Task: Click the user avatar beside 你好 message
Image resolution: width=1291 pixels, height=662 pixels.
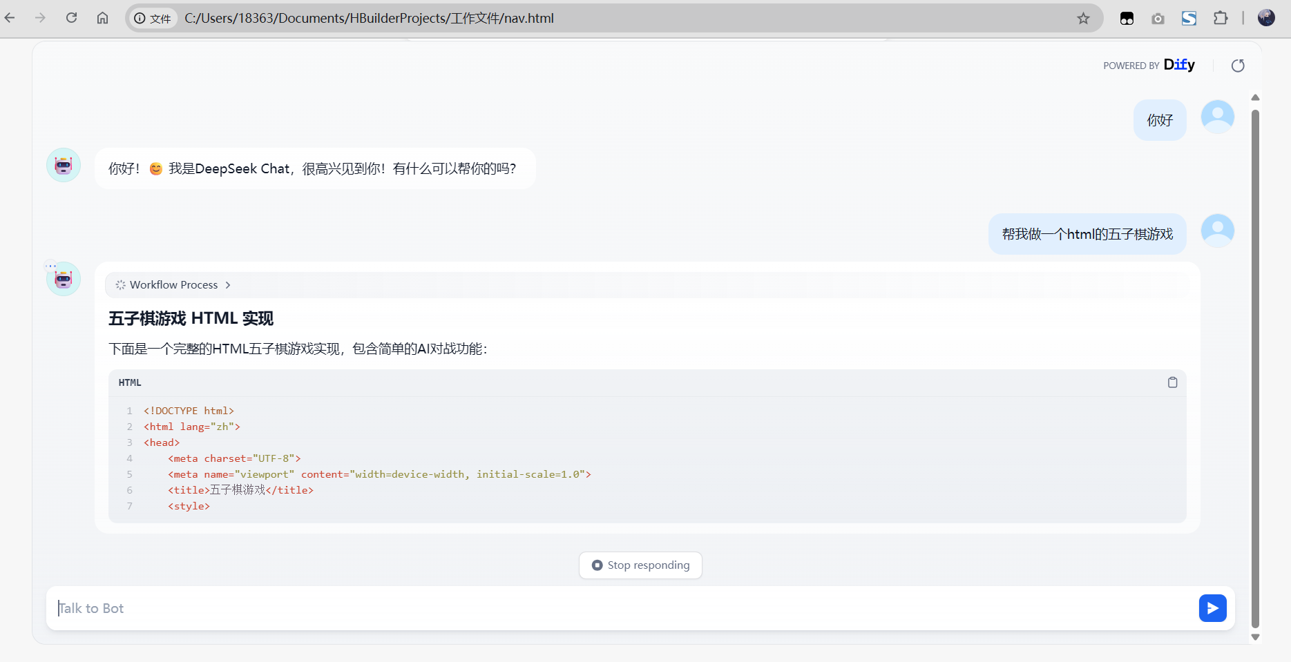Action: pos(1217,117)
